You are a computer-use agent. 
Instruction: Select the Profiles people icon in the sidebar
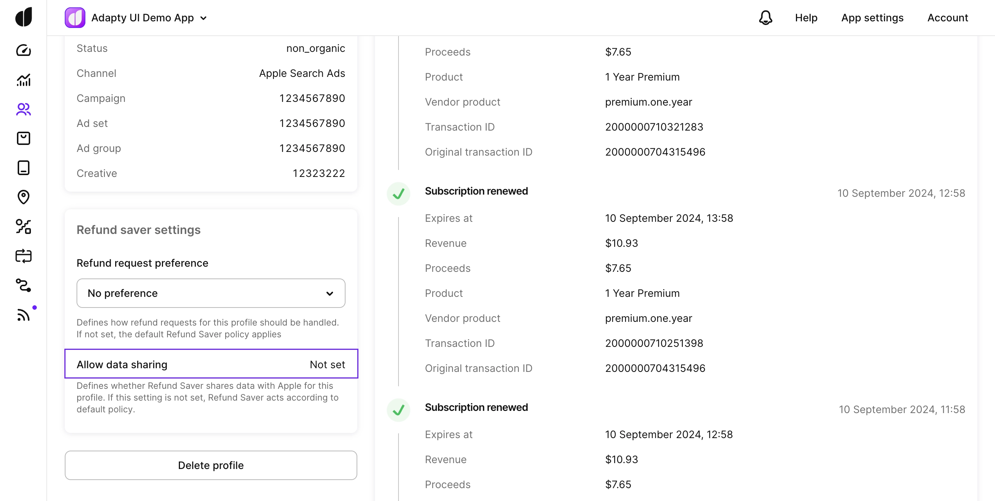(24, 109)
